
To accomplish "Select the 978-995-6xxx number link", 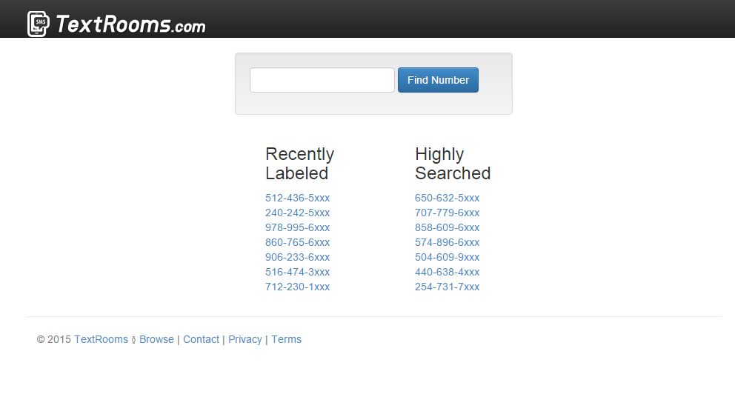I will (x=297, y=227).
